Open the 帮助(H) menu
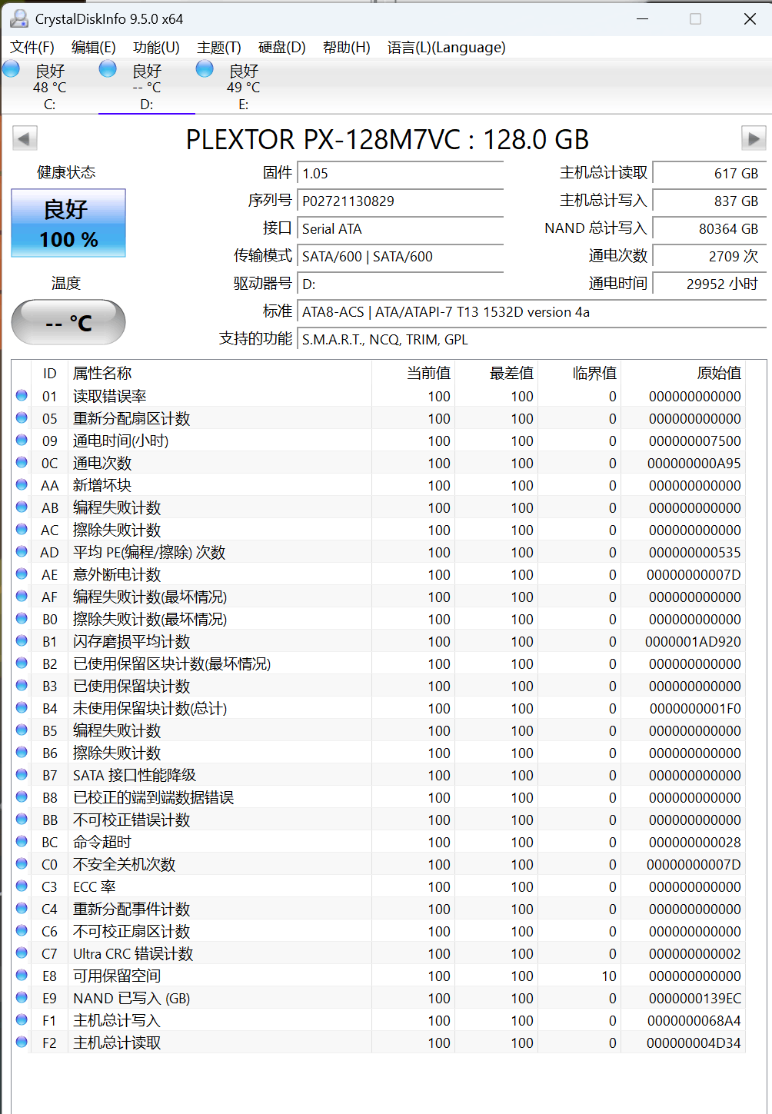The height and width of the screenshot is (1114, 772). pyautogui.click(x=347, y=47)
